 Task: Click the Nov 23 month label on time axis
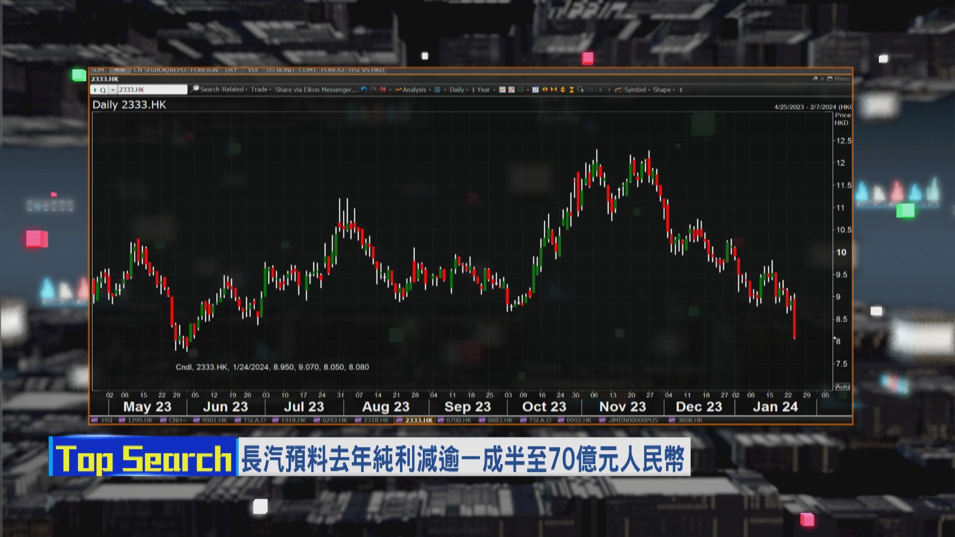pos(622,407)
